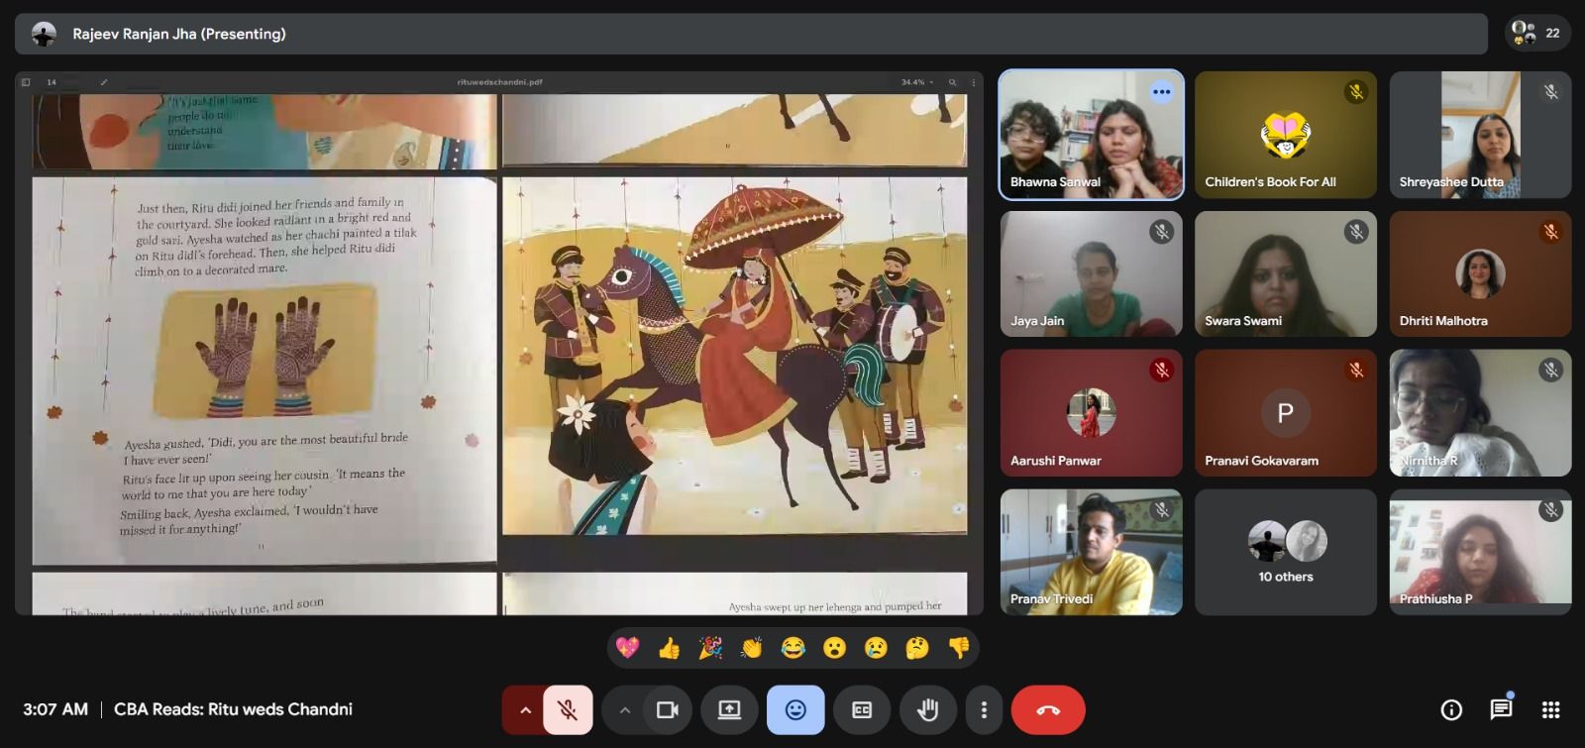
Task: Click the Pranav Trivedi name label
Action: 1052,599
